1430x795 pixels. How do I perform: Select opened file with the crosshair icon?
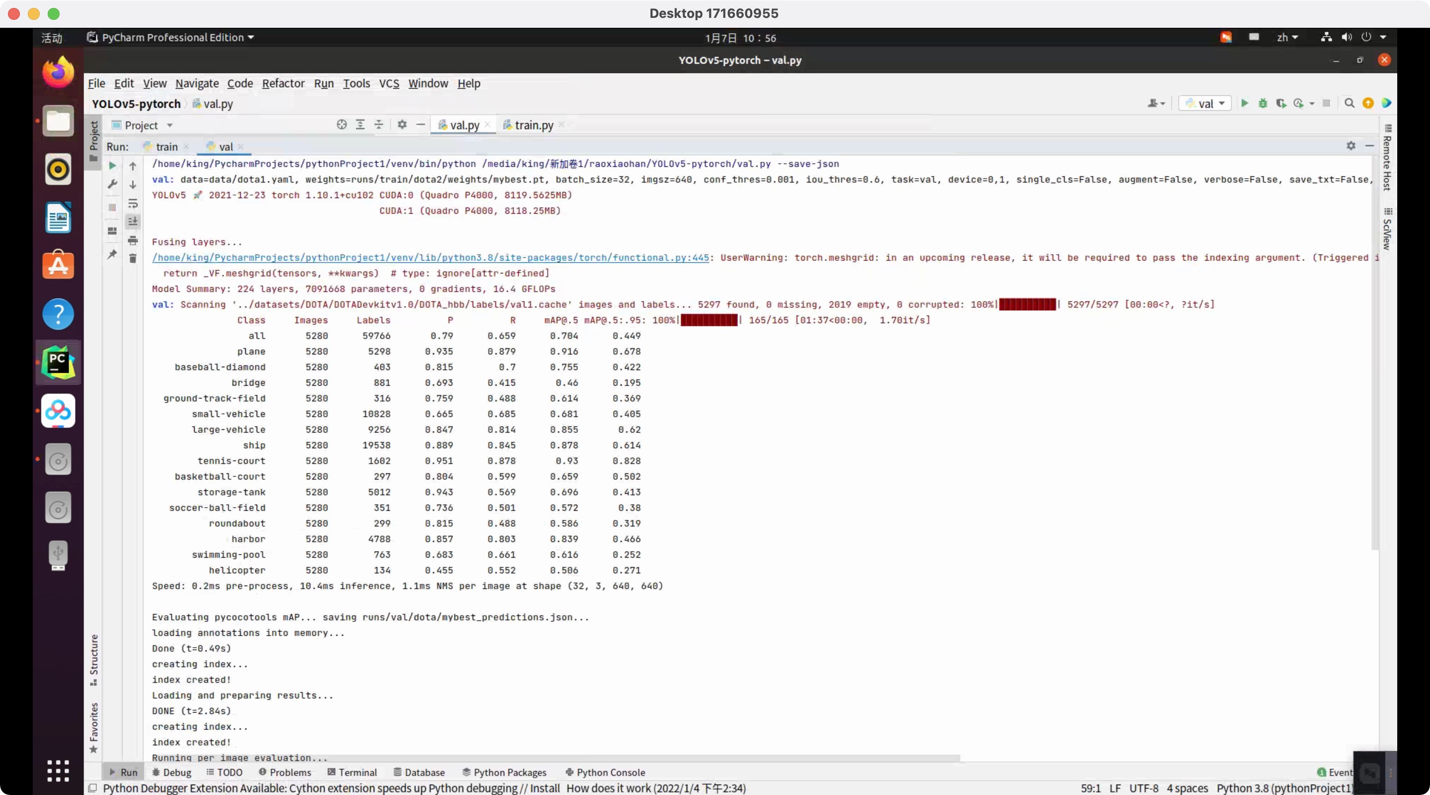point(342,124)
